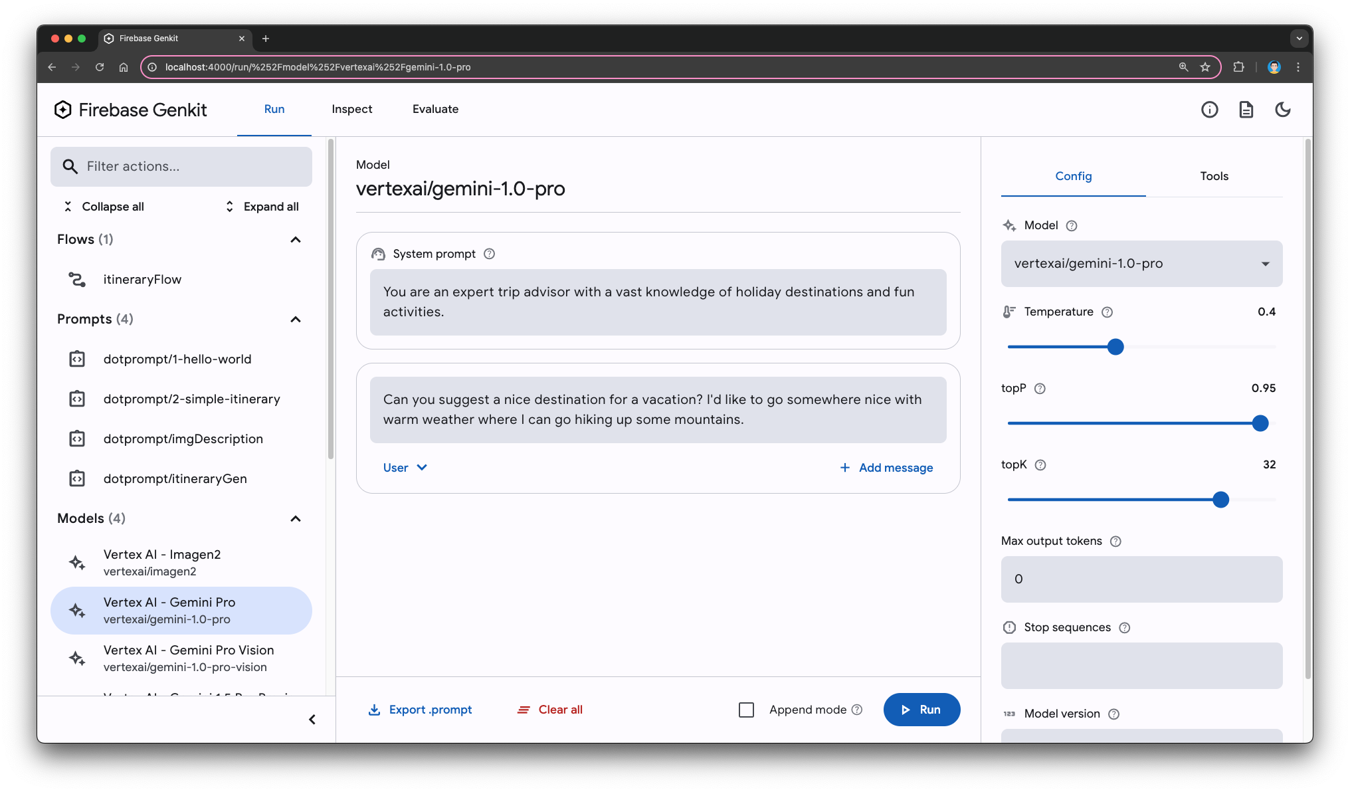Screen dimensions: 1350x792
Task: Drag the Temperature slider
Action: (1115, 346)
